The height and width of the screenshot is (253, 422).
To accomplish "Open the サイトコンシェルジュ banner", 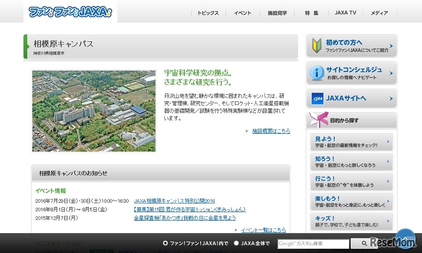I will pyautogui.click(x=352, y=73).
